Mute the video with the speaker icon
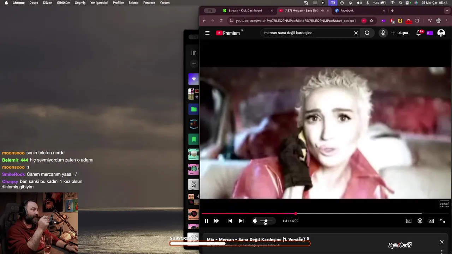Image resolution: width=452 pixels, height=254 pixels. [x=255, y=221]
